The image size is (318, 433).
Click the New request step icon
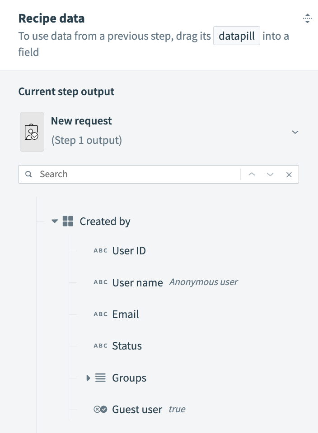32,132
